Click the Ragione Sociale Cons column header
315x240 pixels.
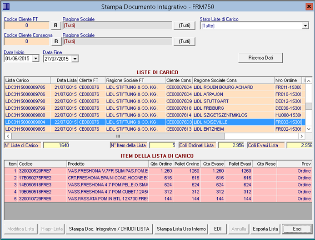click(x=234, y=80)
